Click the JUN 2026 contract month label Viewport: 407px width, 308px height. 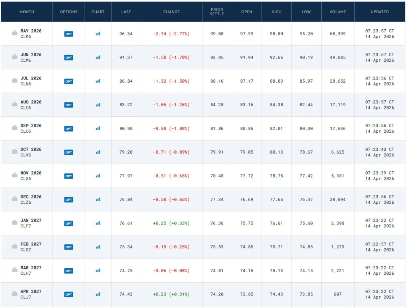[31, 55]
